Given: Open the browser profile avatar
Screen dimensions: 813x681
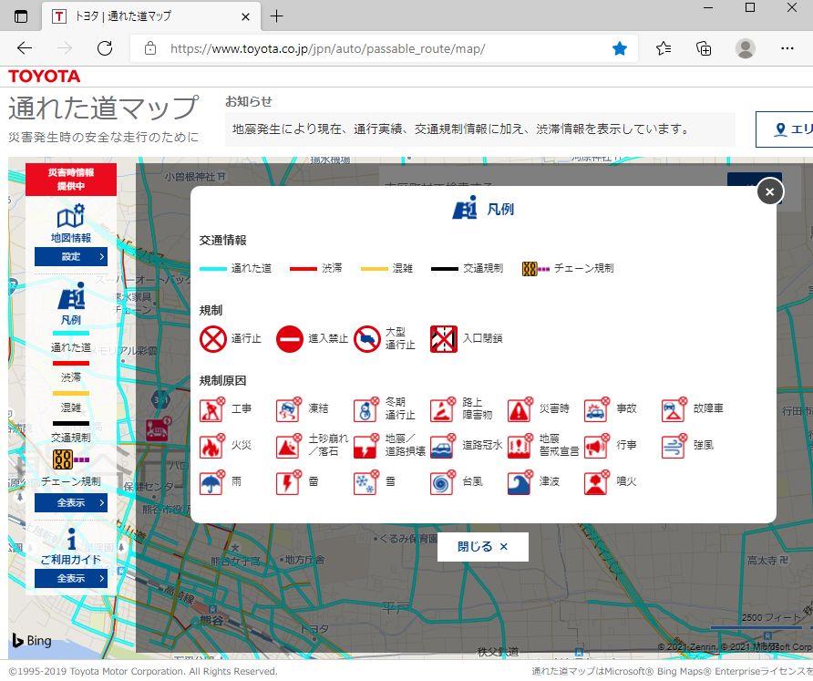Looking at the screenshot, I should (x=745, y=48).
